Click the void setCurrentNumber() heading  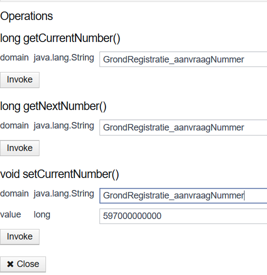[59, 174]
